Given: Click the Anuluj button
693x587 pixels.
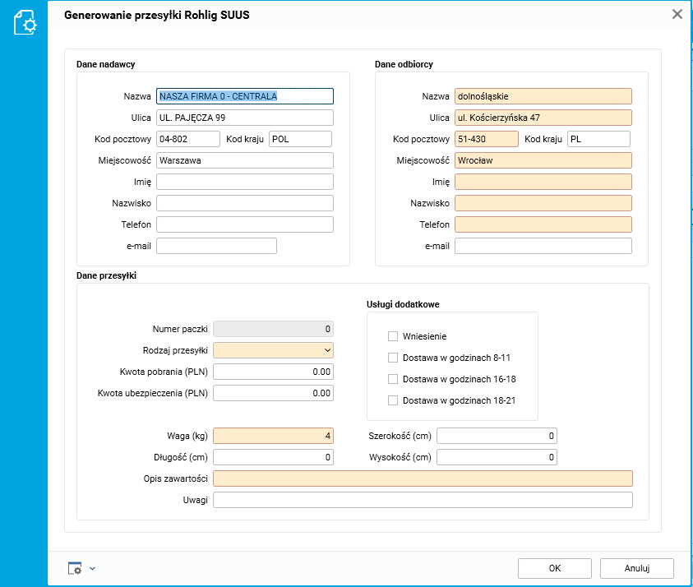Looking at the screenshot, I should (636, 568).
